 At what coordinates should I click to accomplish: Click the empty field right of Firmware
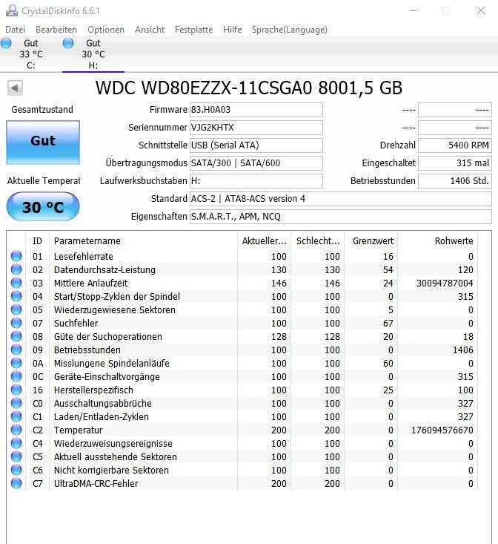pyautogui.click(x=455, y=110)
